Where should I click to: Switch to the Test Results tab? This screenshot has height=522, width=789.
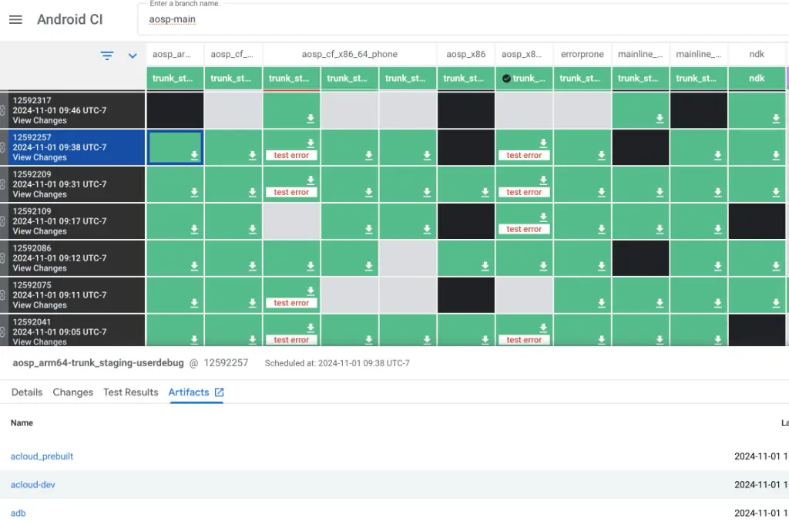click(x=131, y=392)
